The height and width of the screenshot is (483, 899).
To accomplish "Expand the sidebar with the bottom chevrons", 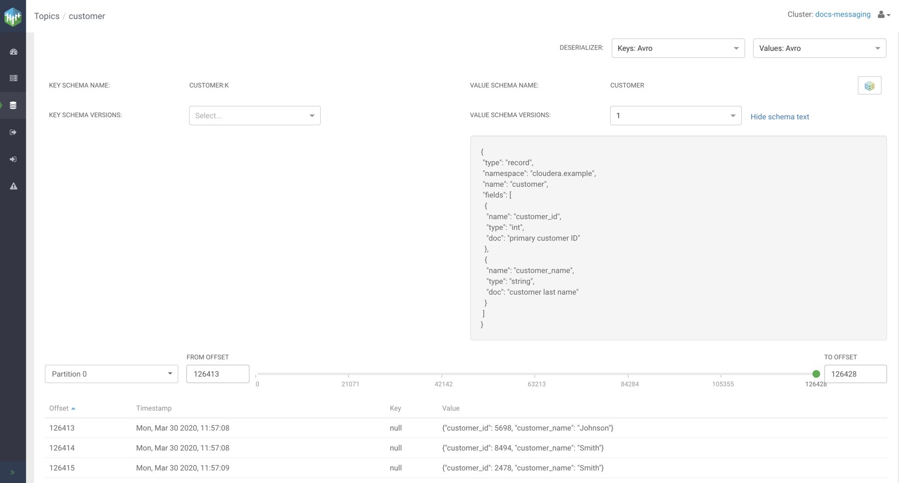I will point(13,472).
